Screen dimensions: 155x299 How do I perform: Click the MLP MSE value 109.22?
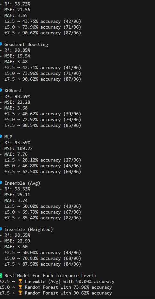coord(24,148)
